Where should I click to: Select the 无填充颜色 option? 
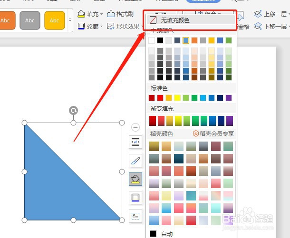pos(191,20)
